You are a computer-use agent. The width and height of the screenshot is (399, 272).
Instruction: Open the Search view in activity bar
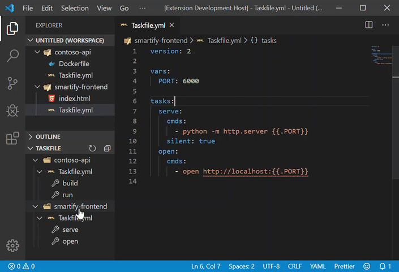pyautogui.click(x=12, y=56)
